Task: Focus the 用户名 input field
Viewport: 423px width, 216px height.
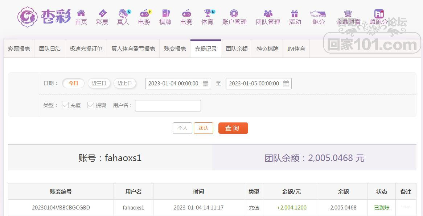Action: click(168, 105)
